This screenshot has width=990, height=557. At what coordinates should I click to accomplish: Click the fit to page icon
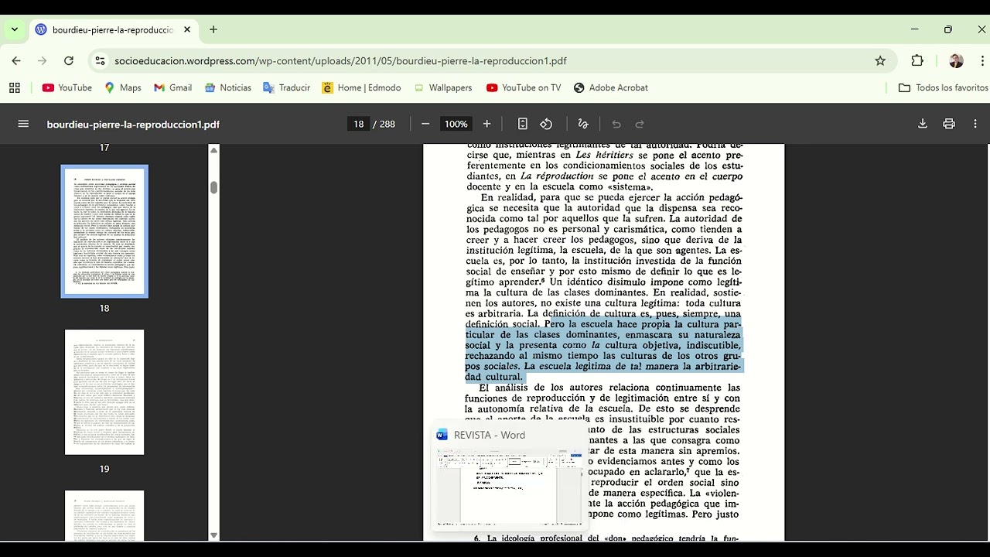click(523, 124)
